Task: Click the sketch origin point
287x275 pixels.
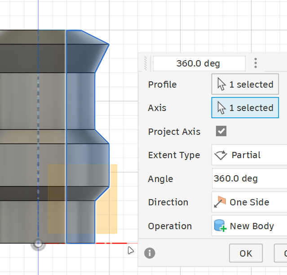Action: tap(38, 244)
